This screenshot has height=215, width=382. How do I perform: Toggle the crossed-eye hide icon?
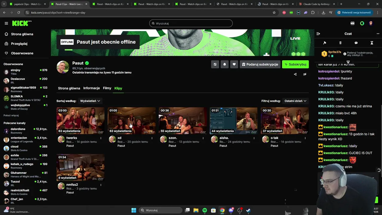point(305,74)
